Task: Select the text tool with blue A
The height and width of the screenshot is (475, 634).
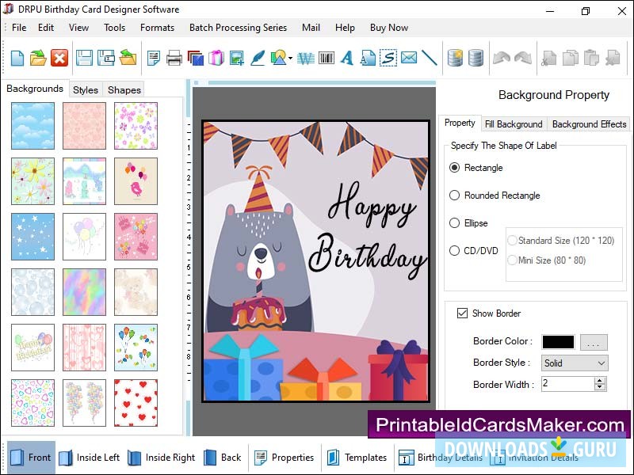Action: click(x=346, y=57)
